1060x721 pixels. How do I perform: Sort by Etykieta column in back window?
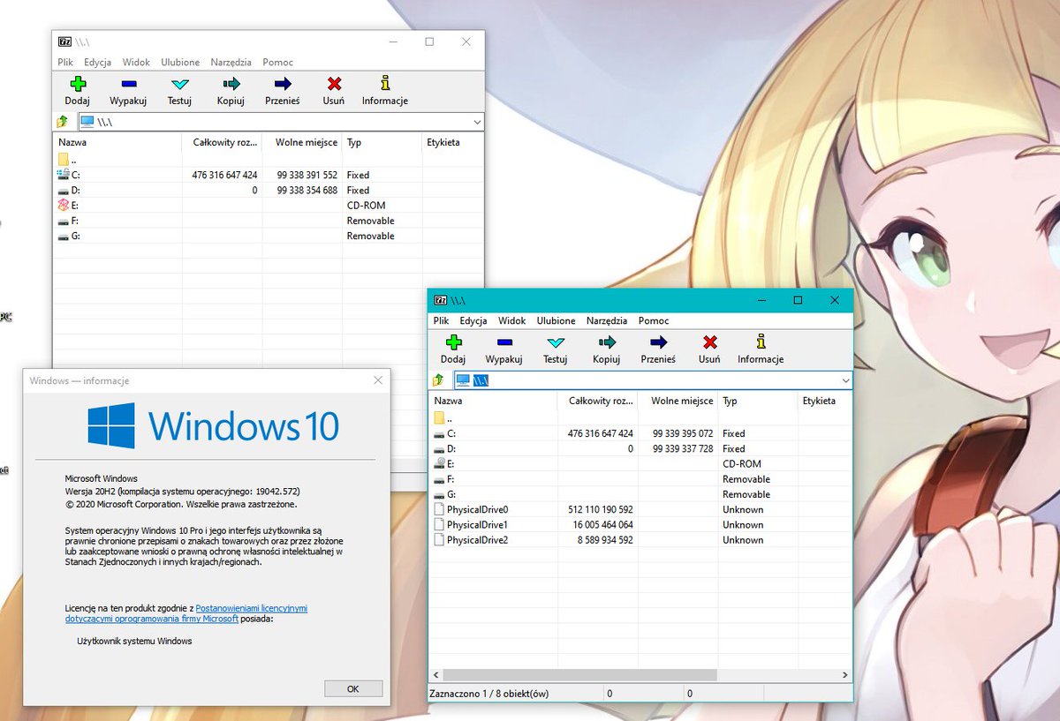click(452, 142)
